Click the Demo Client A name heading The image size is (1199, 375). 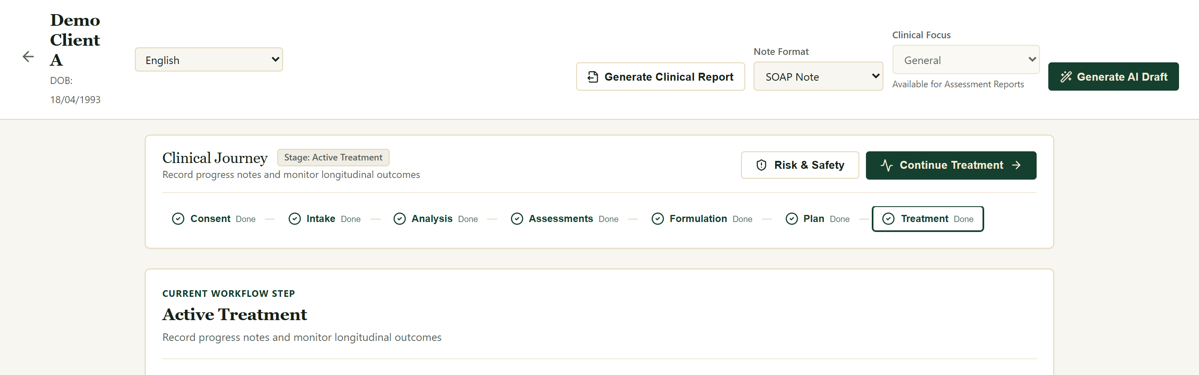(75, 40)
